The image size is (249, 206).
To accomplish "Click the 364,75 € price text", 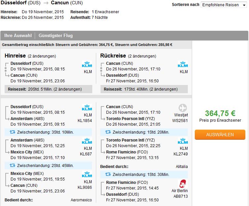I will [220, 113].
